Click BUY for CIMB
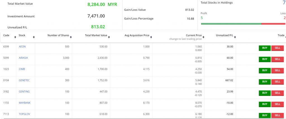Viewport: 286px width, 119px height. point(265,70)
